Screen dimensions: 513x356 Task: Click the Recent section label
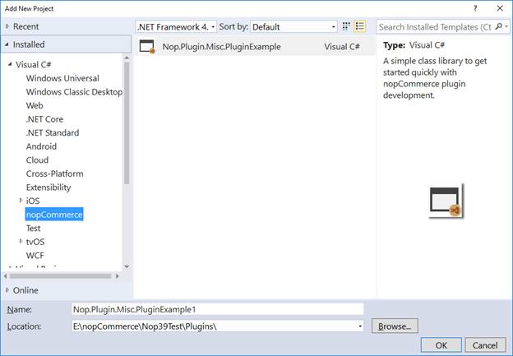click(25, 26)
